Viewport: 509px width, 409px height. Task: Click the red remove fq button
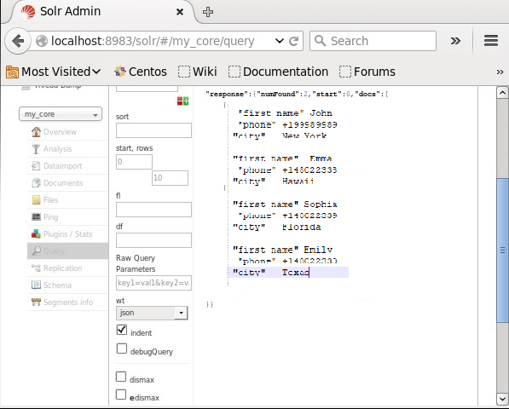click(180, 101)
